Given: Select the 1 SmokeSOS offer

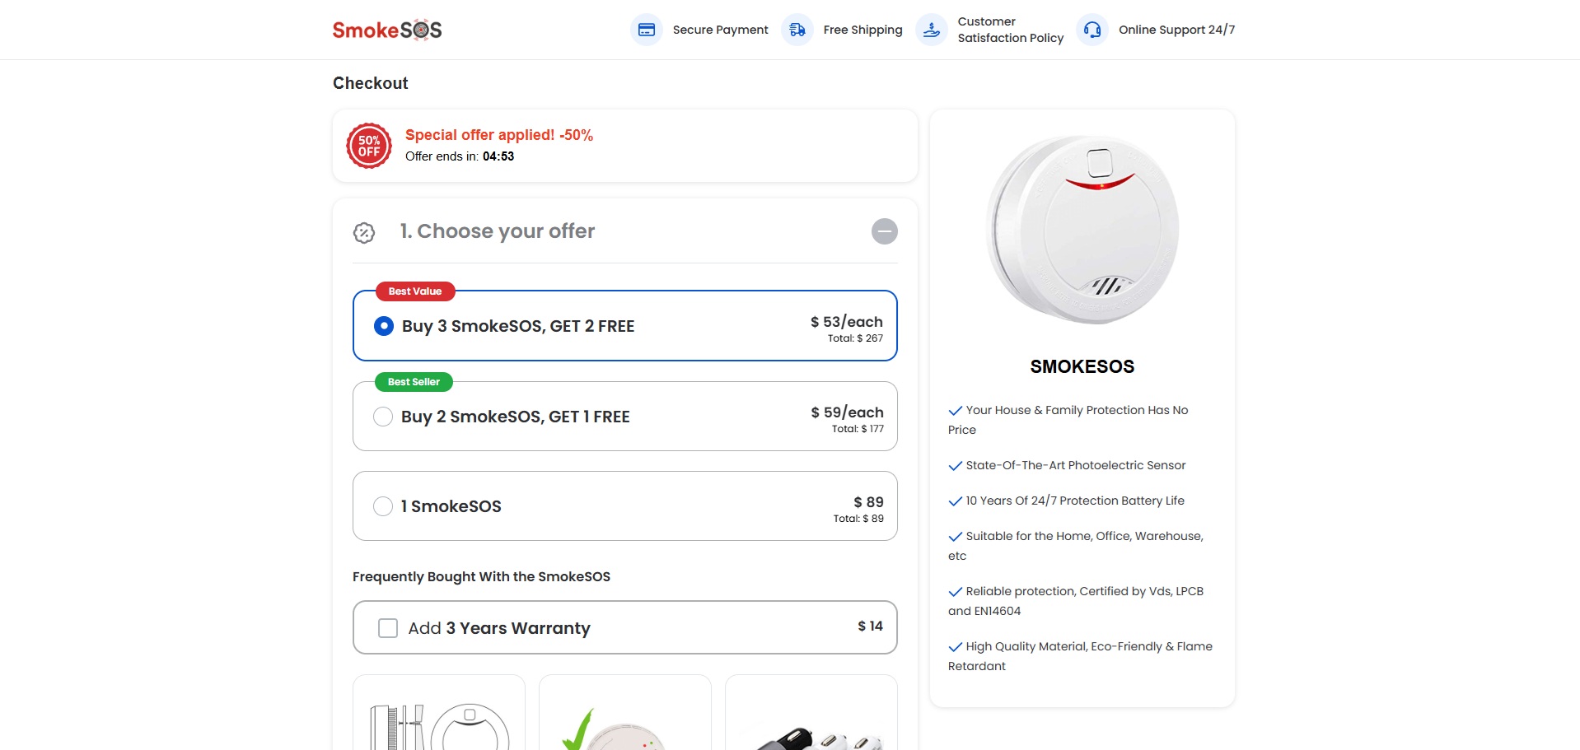Looking at the screenshot, I should click(x=383, y=506).
